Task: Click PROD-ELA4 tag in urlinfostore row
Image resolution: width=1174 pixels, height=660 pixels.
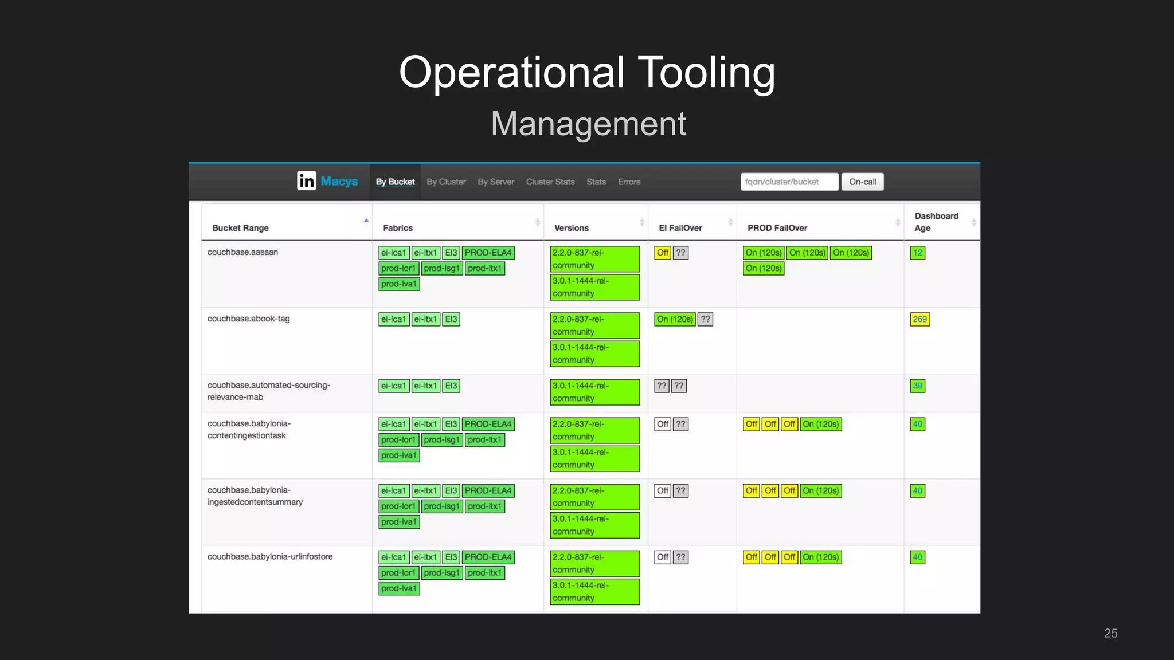Action: pyautogui.click(x=488, y=557)
